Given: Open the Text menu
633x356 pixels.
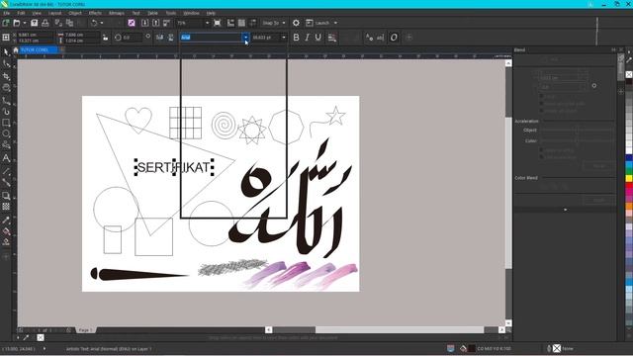Looking at the screenshot, I should [136, 13].
